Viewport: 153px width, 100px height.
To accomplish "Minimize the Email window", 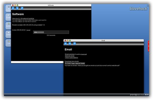I will pyautogui.click(x=68, y=40).
